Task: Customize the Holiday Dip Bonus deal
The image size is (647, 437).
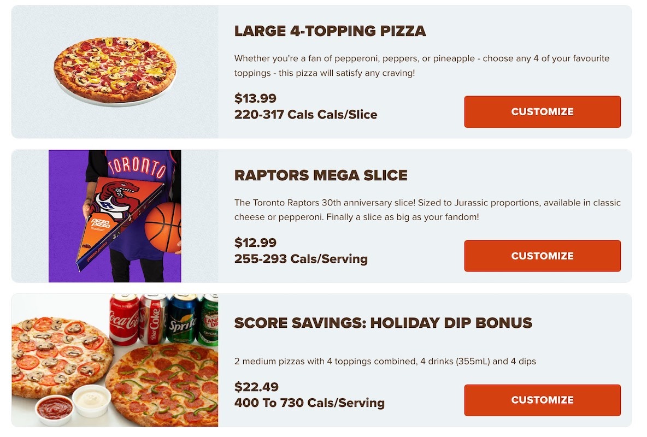Action: (542, 400)
